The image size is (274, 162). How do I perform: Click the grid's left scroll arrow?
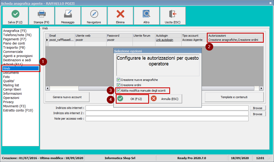48,88
